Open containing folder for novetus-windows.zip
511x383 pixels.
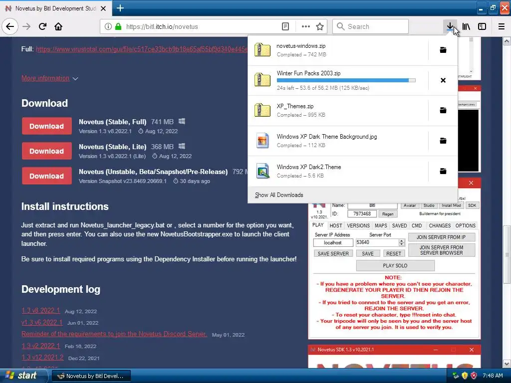click(443, 50)
